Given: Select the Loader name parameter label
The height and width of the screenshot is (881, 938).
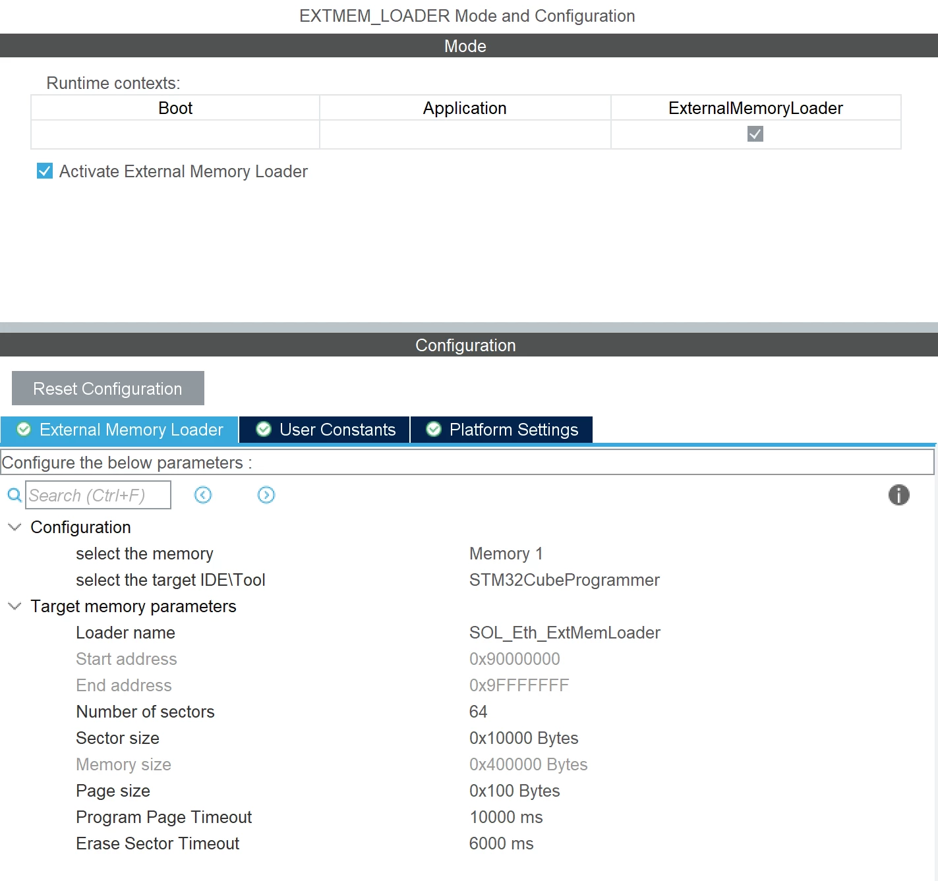Looking at the screenshot, I should pyautogui.click(x=126, y=633).
